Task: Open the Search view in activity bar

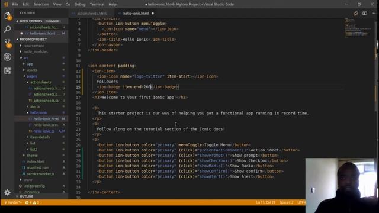Action: point(7,29)
